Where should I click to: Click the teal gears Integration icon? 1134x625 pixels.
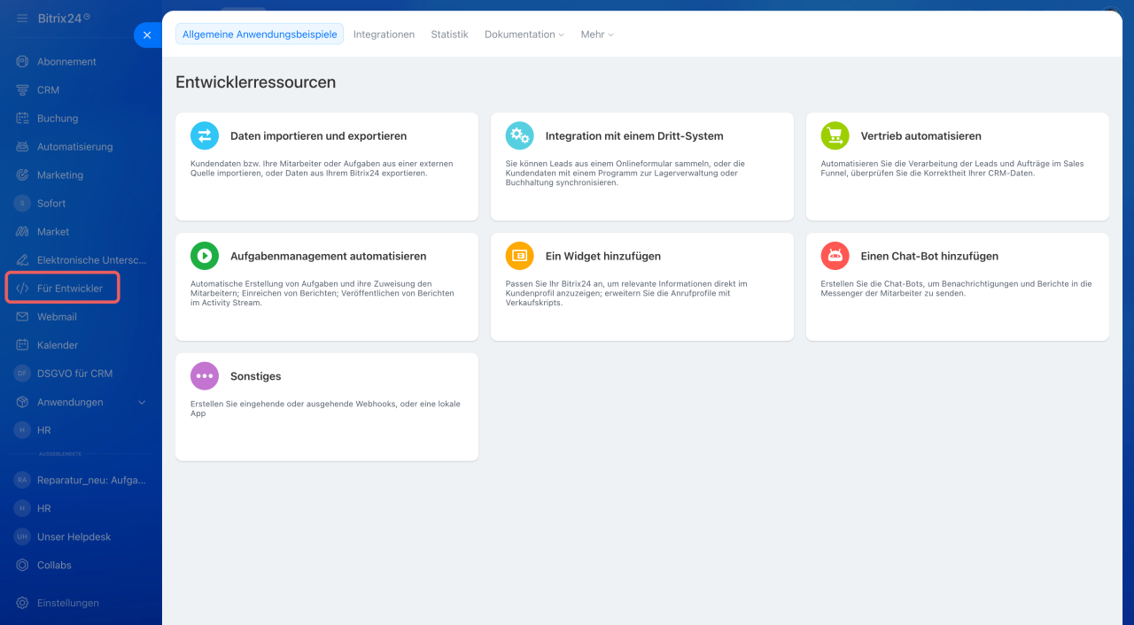click(x=520, y=135)
